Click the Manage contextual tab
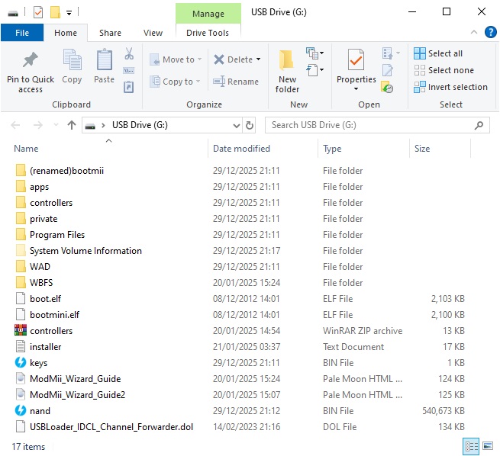 click(x=208, y=14)
